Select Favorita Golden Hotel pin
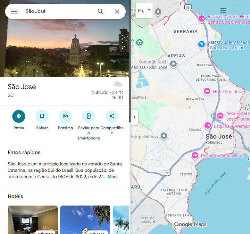The width and height of the screenshot is (250, 234). [x=202, y=19]
